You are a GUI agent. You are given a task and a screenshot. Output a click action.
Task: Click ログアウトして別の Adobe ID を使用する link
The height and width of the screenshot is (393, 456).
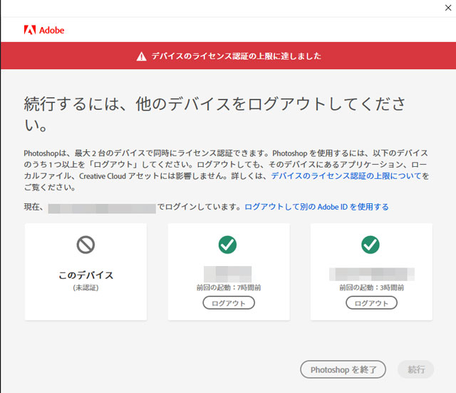[316, 207]
